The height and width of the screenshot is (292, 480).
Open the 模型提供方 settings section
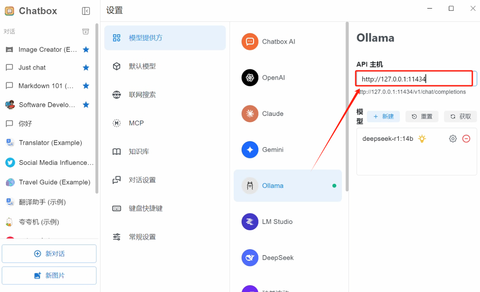click(165, 38)
